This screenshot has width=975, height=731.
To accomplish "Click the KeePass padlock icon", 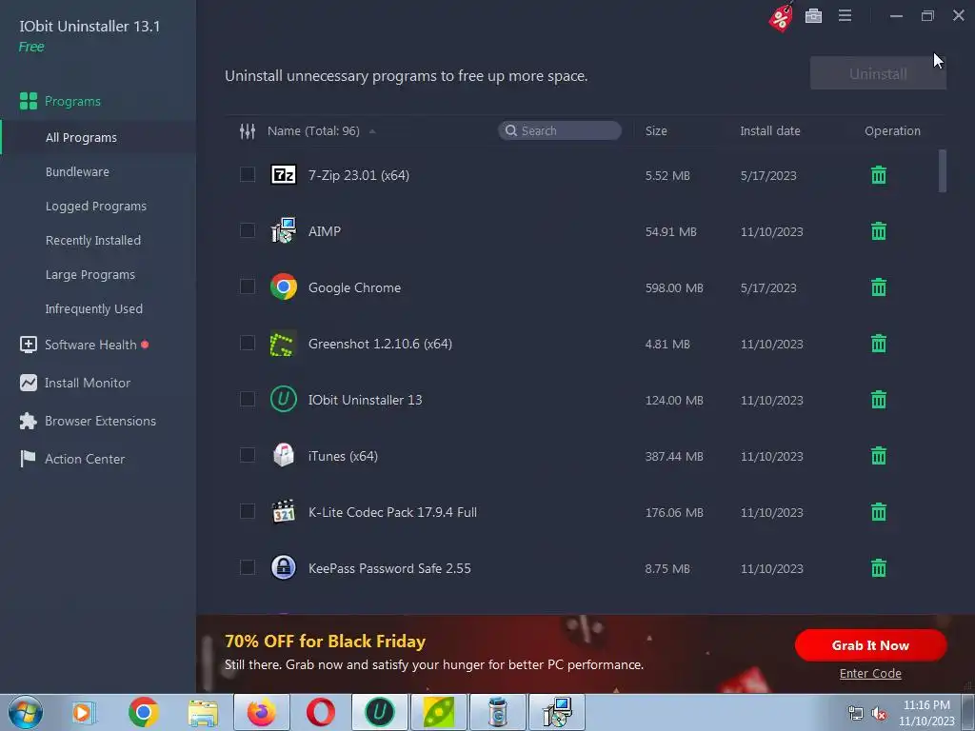I will pyautogui.click(x=284, y=567).
